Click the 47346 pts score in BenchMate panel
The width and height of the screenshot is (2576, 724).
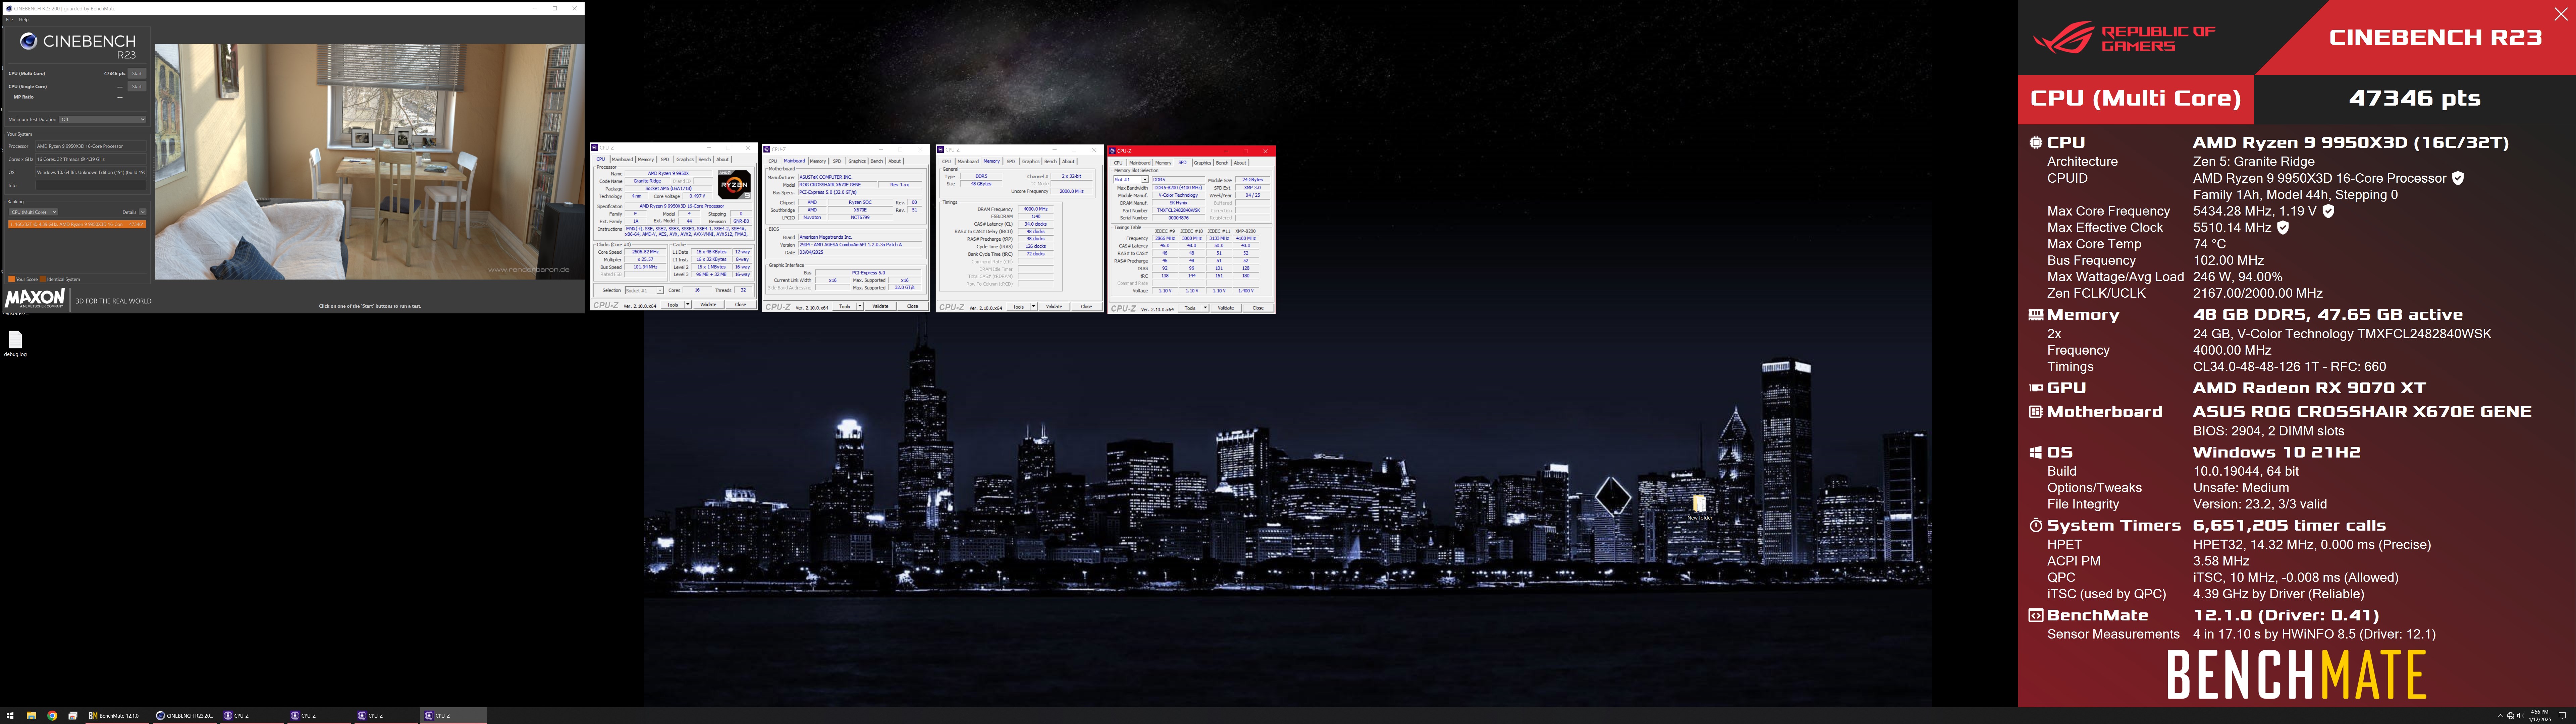2414,98
